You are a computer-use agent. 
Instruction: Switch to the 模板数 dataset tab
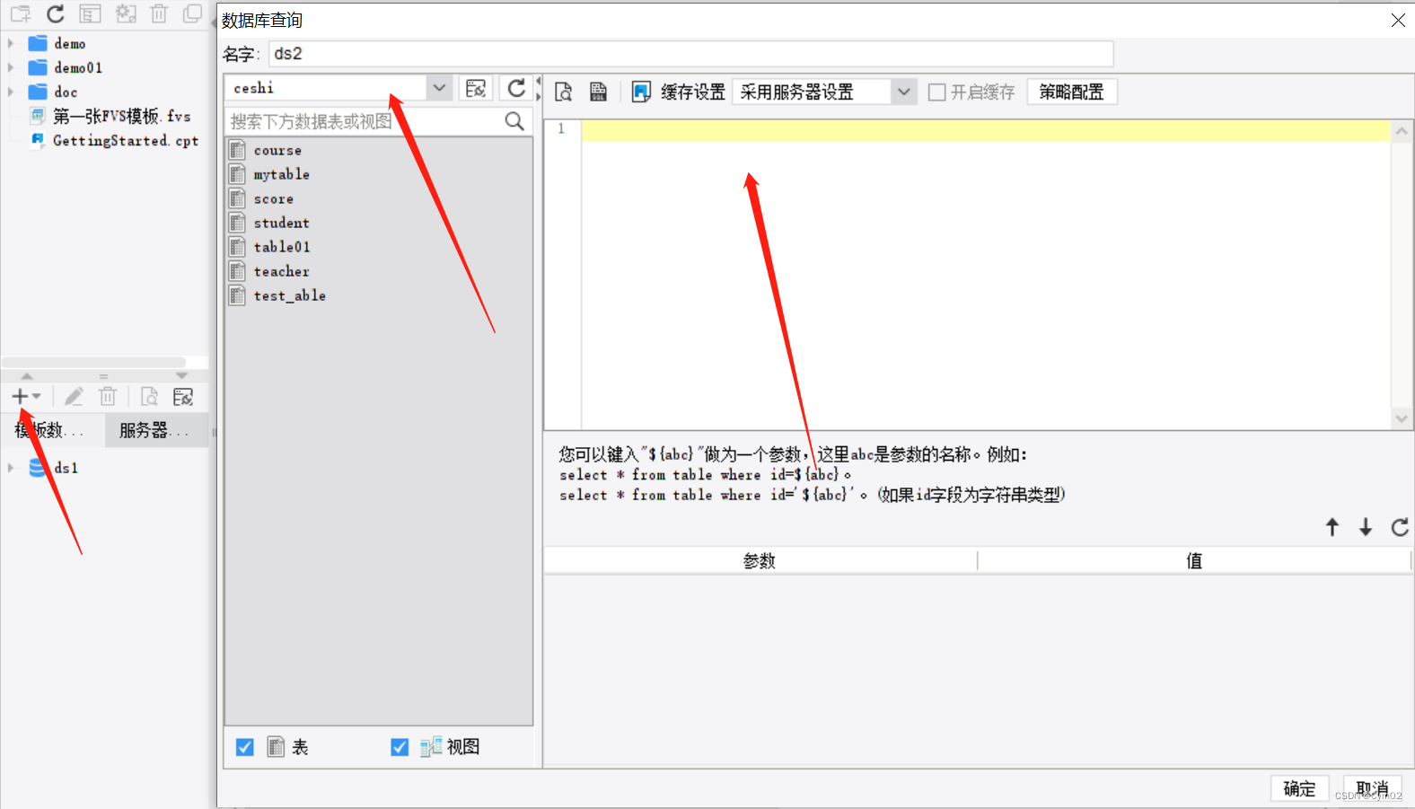(50, 430)
